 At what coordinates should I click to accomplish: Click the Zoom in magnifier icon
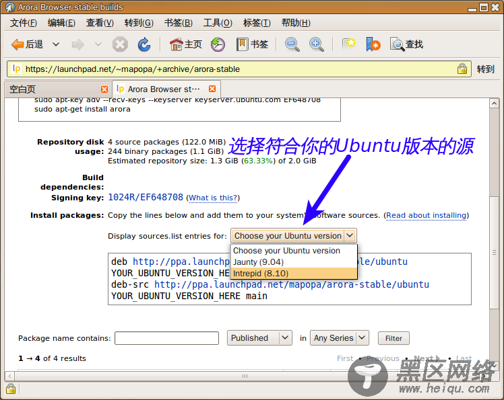pyautogui.click(x=316, y=44)
